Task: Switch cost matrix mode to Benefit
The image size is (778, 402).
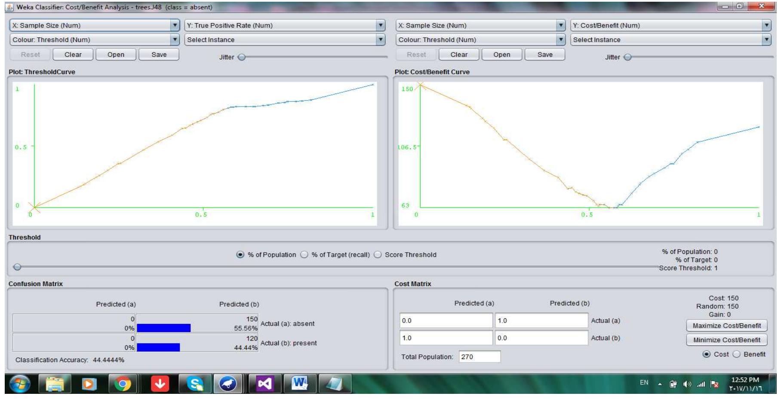Action: click(x=737, y=354)
